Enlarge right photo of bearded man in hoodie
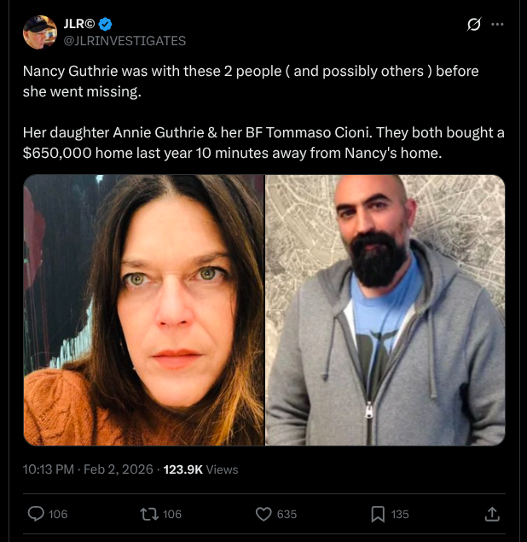This screenshot has height=542, width=527. 385,310
